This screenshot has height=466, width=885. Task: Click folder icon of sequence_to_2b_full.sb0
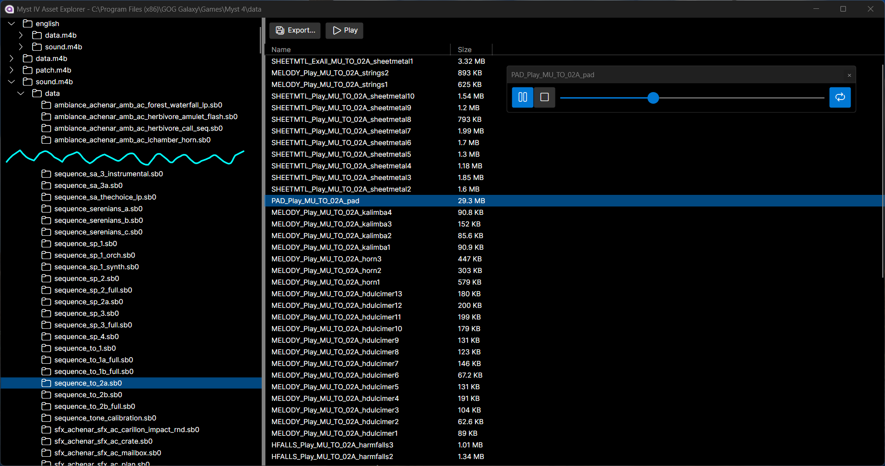[46, 406]
